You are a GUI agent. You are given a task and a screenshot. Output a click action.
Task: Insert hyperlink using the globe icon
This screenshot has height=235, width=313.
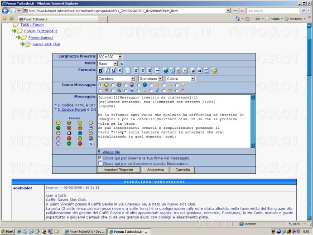(x=166, y=71)
